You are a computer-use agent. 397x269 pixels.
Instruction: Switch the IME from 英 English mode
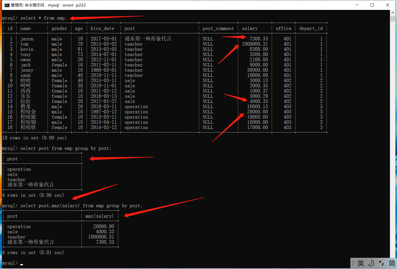pyautogui.click(x=361, y=263)
